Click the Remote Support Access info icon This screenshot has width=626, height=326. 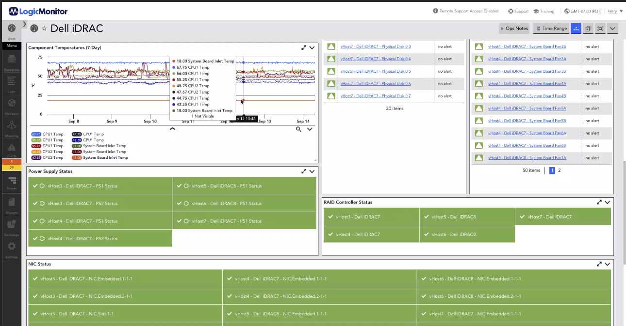coord(435,11)
